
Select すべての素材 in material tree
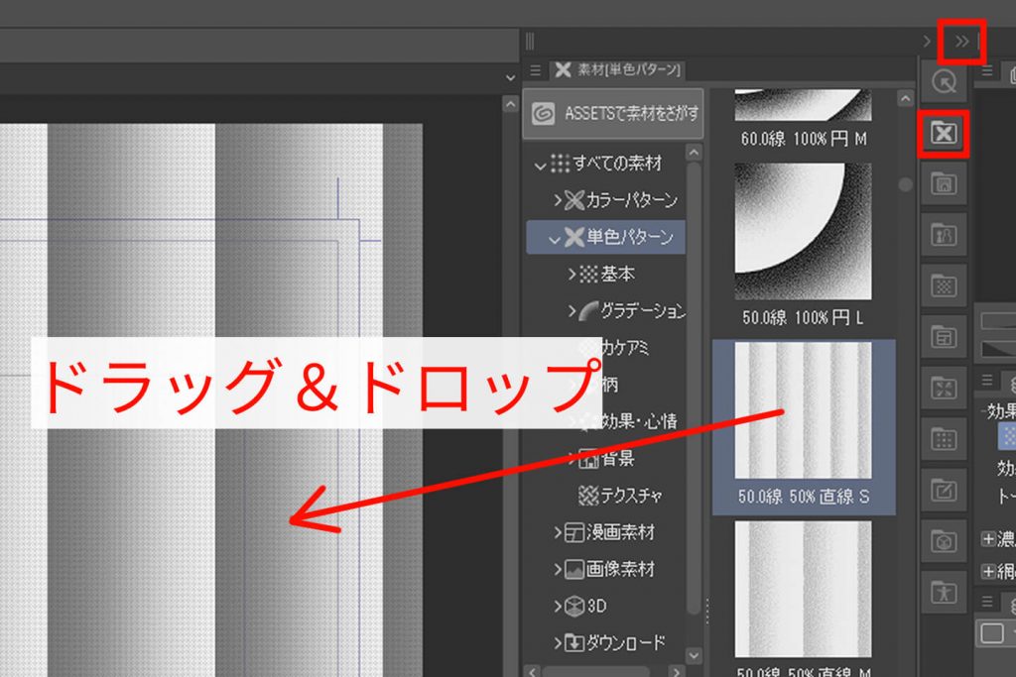617,164
